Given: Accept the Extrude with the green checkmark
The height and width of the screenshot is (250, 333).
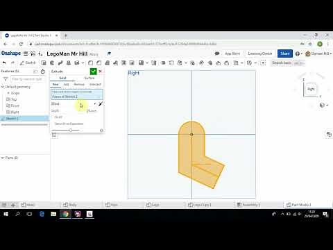Looking at the screenshot, I should 93,72.
